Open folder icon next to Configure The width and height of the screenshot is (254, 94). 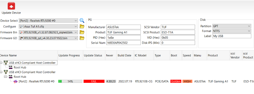(x=82, y=27)
